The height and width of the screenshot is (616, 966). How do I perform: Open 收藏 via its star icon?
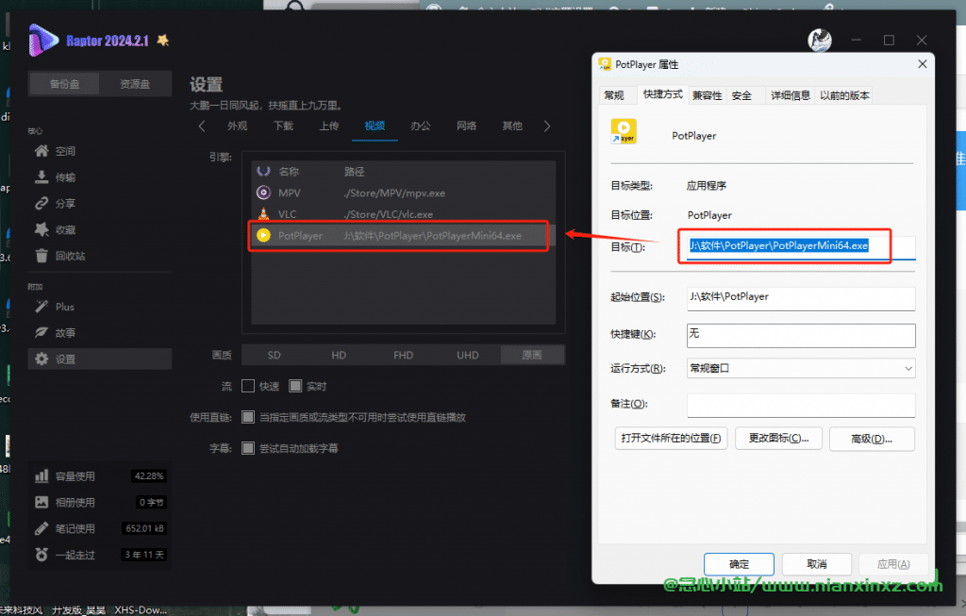[42, 230]
